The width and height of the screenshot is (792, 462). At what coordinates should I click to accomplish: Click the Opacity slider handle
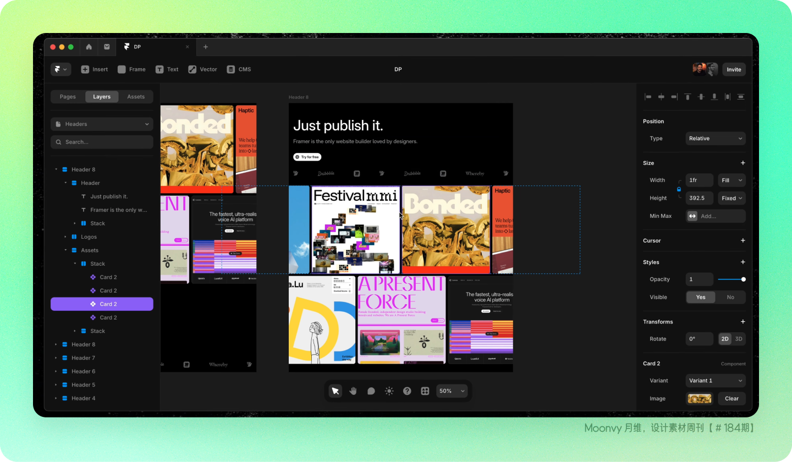tap(744, 279)
